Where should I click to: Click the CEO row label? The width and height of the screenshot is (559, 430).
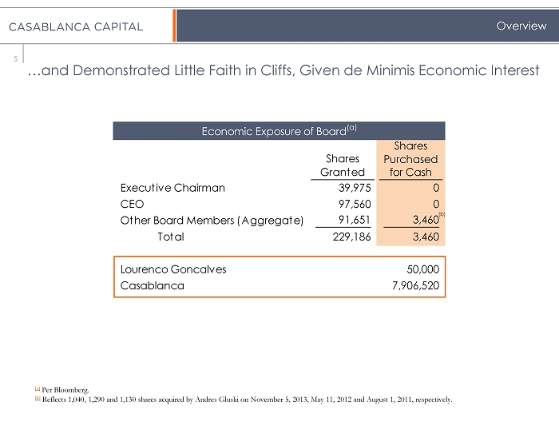click(x=132, y=204)
